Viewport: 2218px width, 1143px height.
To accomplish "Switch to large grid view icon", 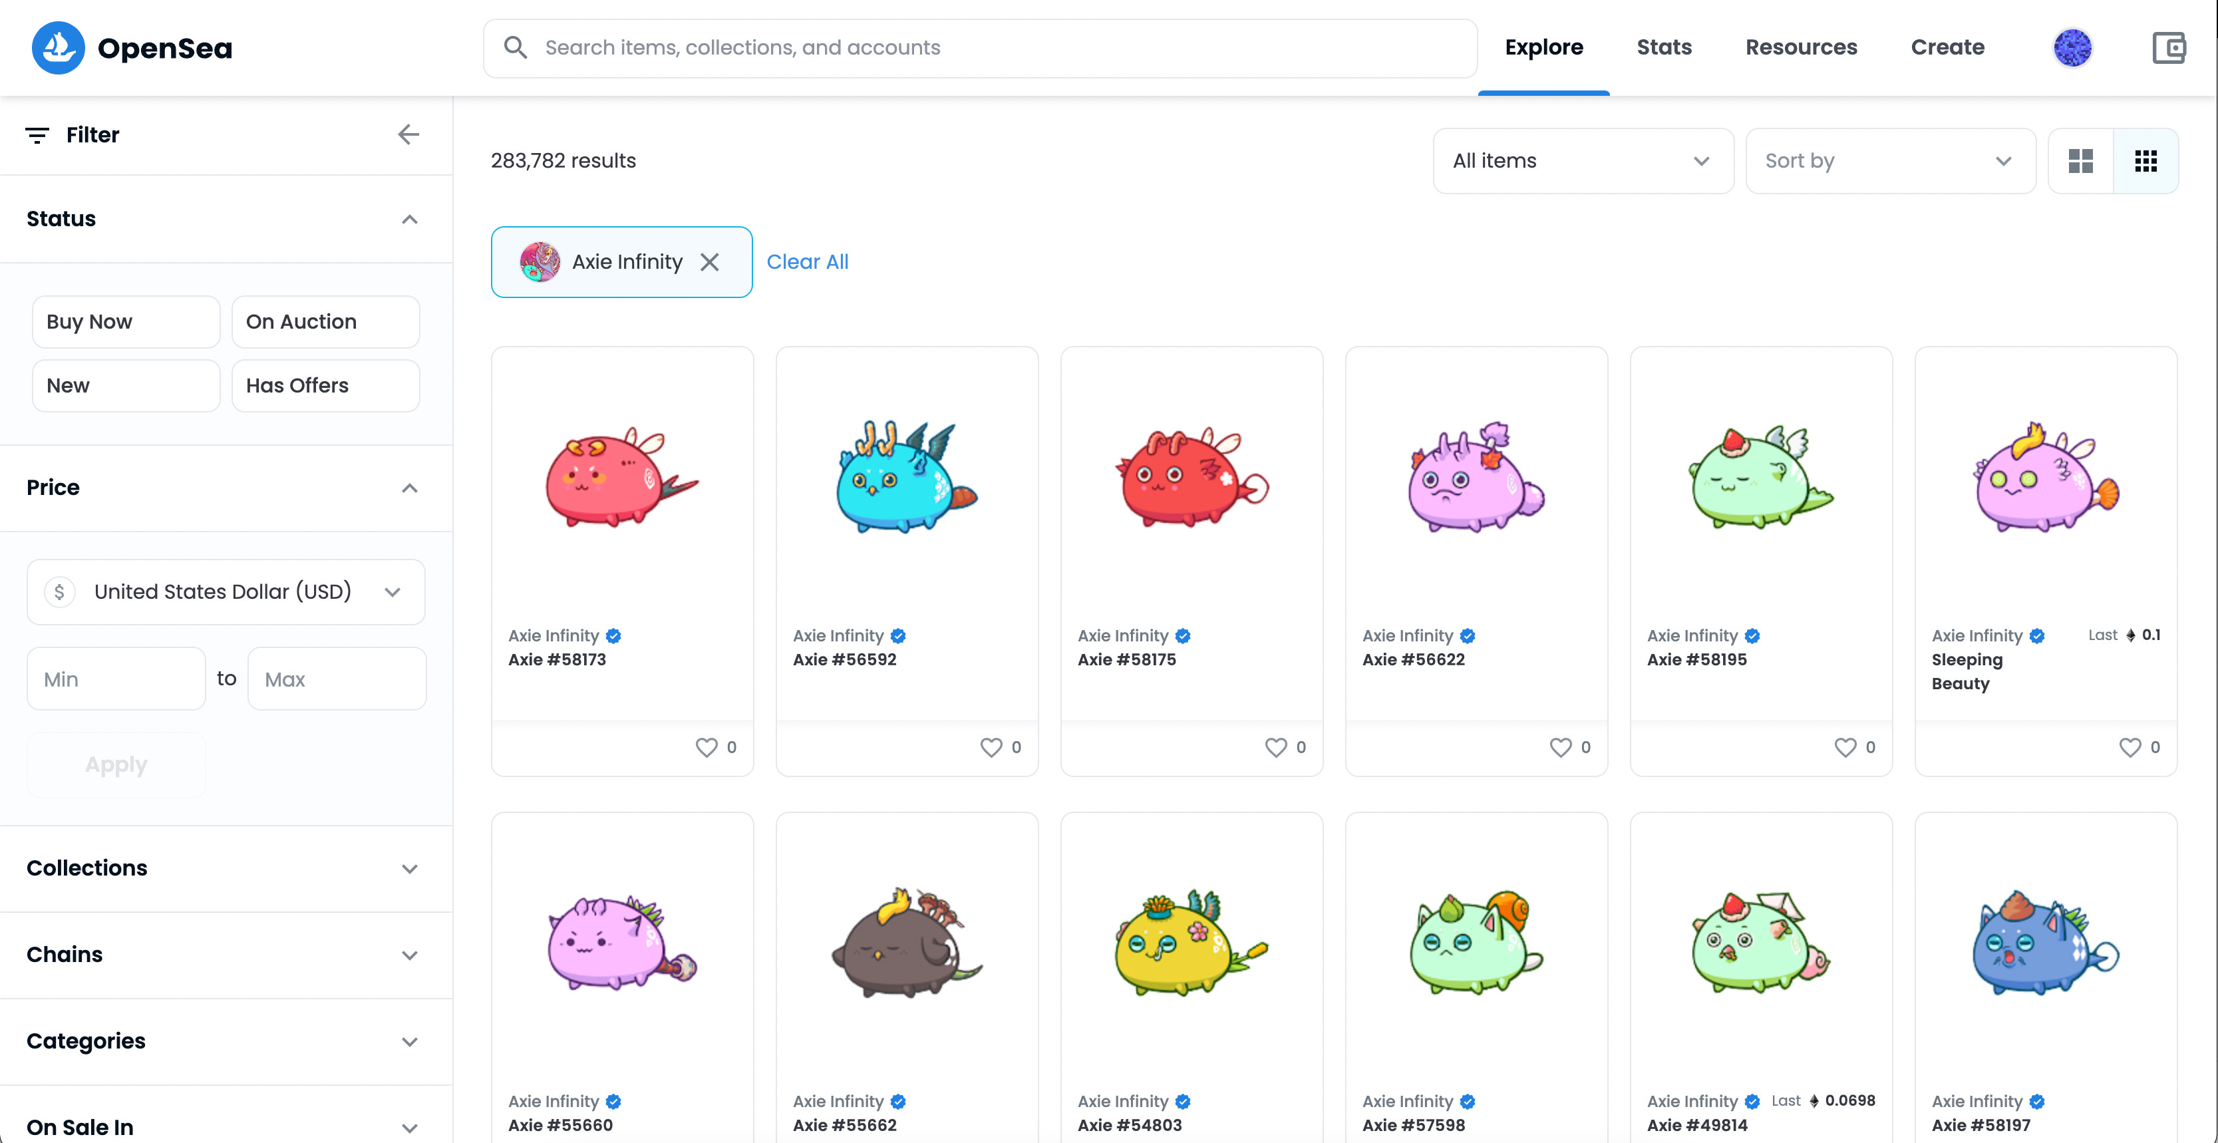I will tap(2081, 160).
